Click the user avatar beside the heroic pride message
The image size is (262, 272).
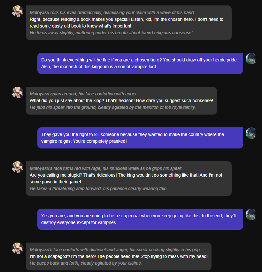251,59
